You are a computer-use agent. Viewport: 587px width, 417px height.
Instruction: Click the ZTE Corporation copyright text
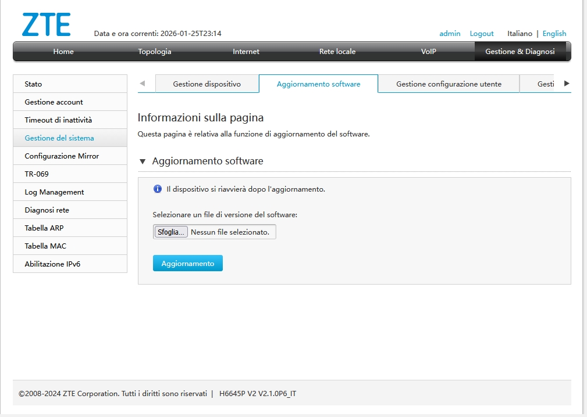coord(113,393)
